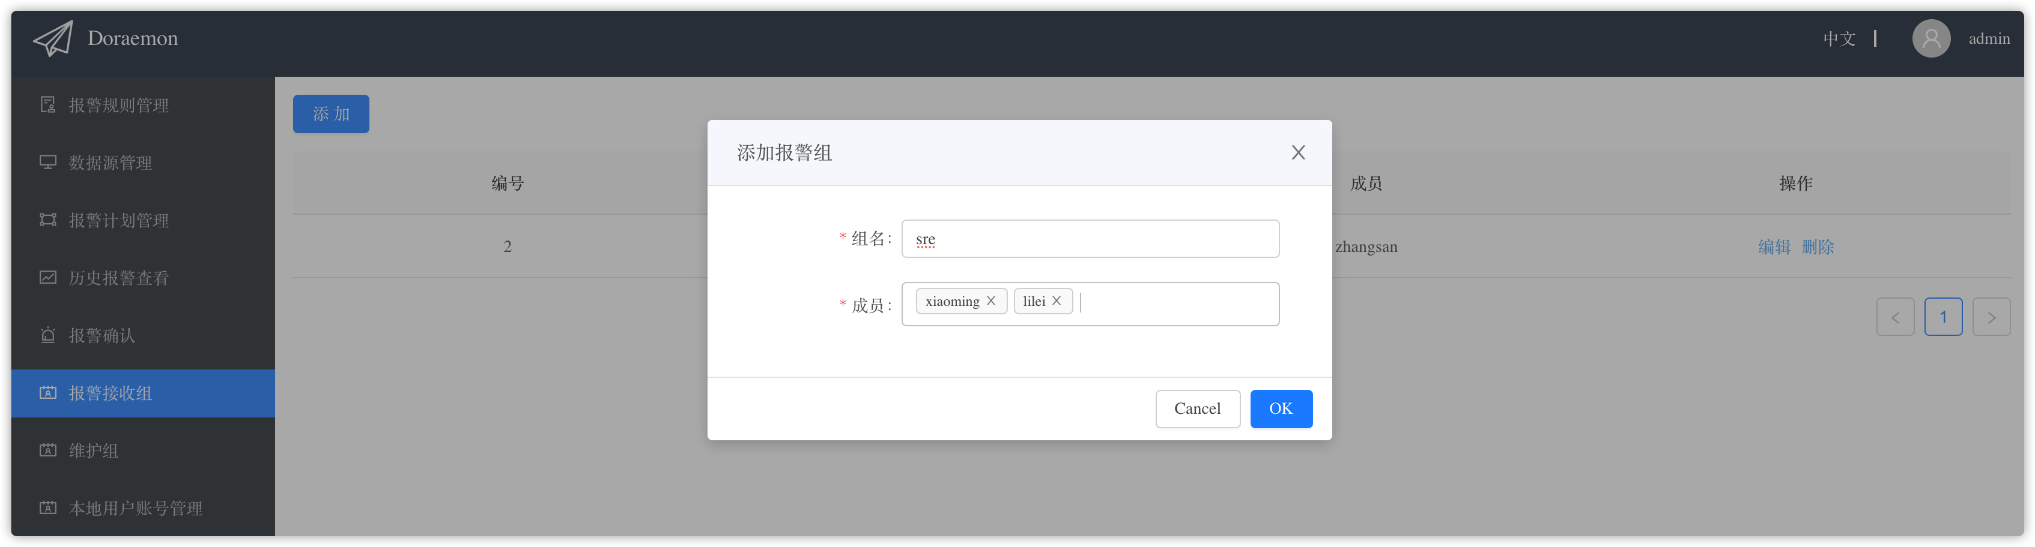Go to previous page with left arrow
This screenshot has width=2035, height=547.
click(1895, 317)
